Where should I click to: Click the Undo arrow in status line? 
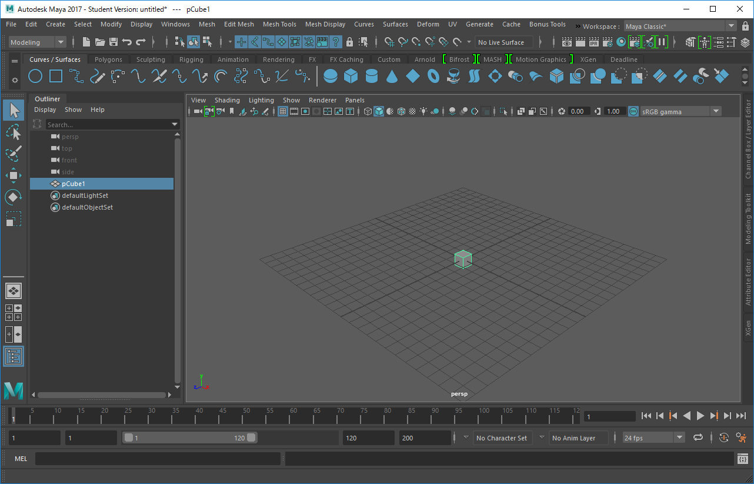[x=127, y=42]
